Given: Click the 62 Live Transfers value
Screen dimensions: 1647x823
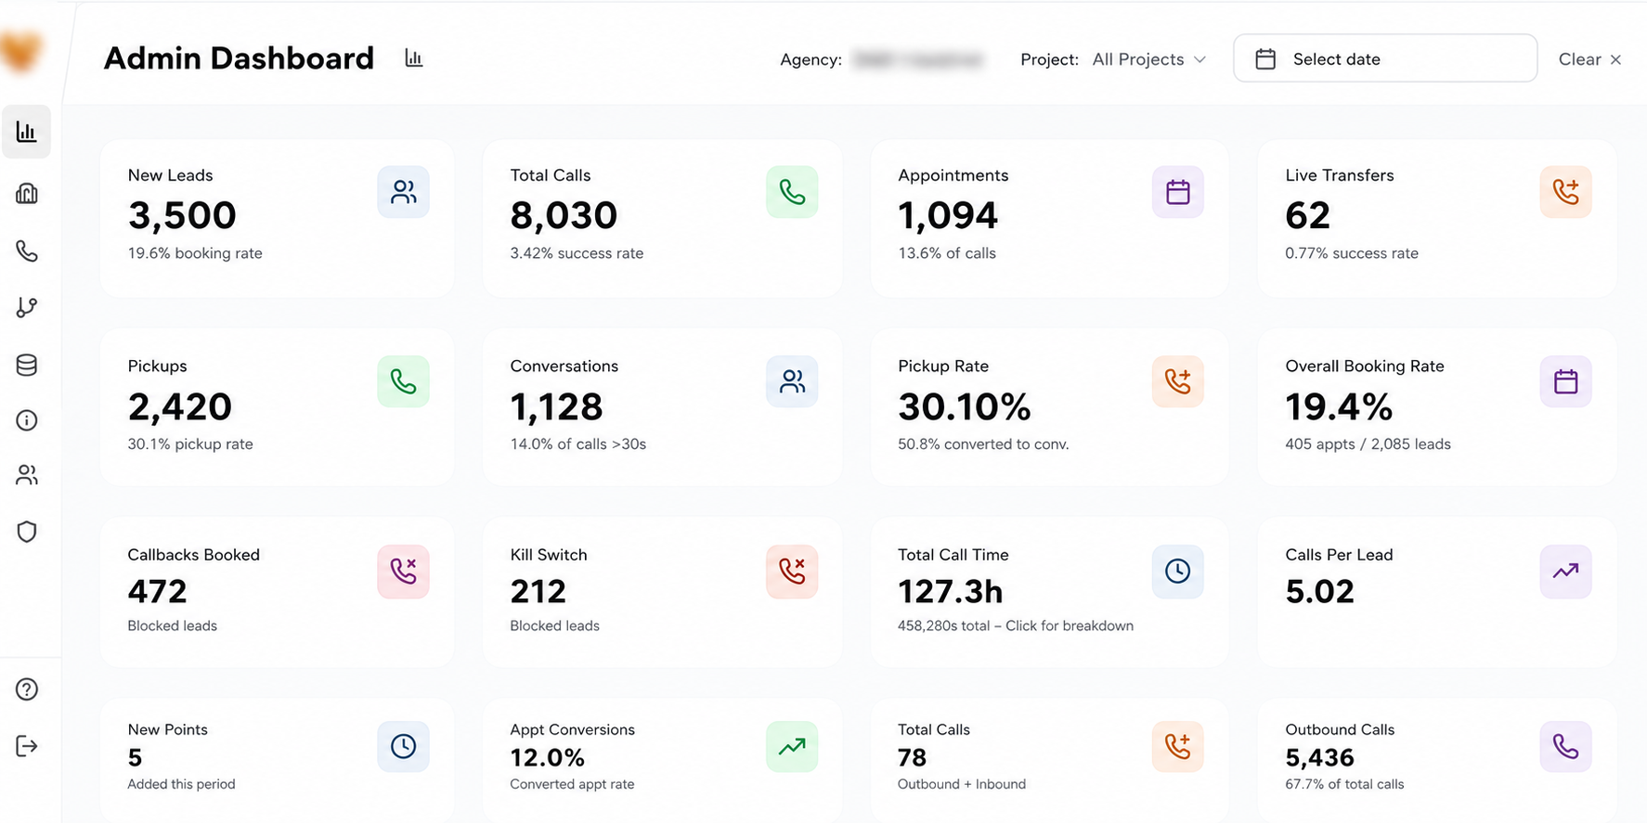Looking at the screenshot, I should coord(1308,215).
